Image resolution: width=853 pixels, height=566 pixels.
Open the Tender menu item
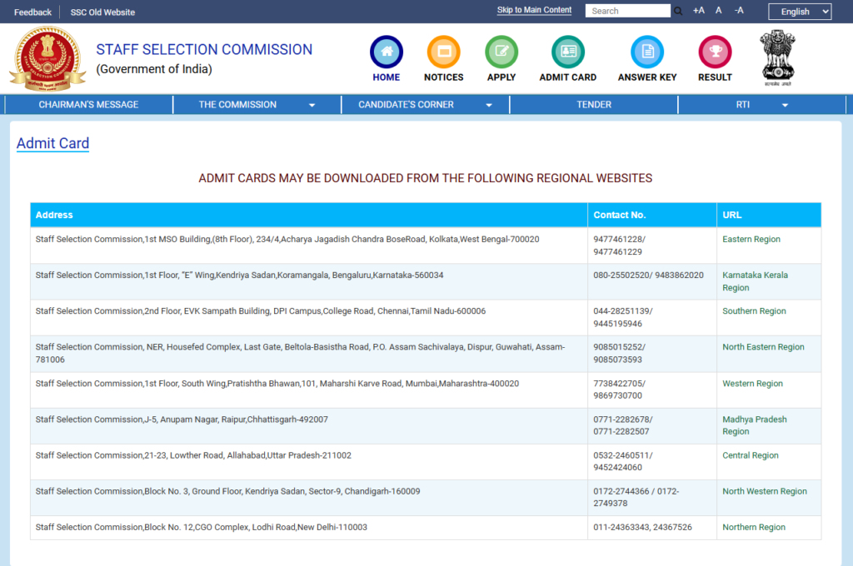coord(593,104)
